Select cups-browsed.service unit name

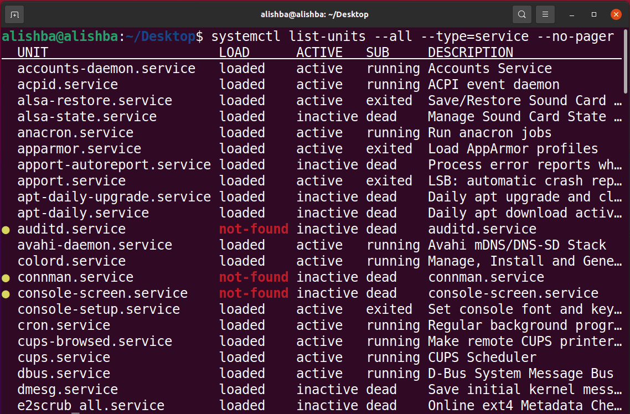coord(95,341)
